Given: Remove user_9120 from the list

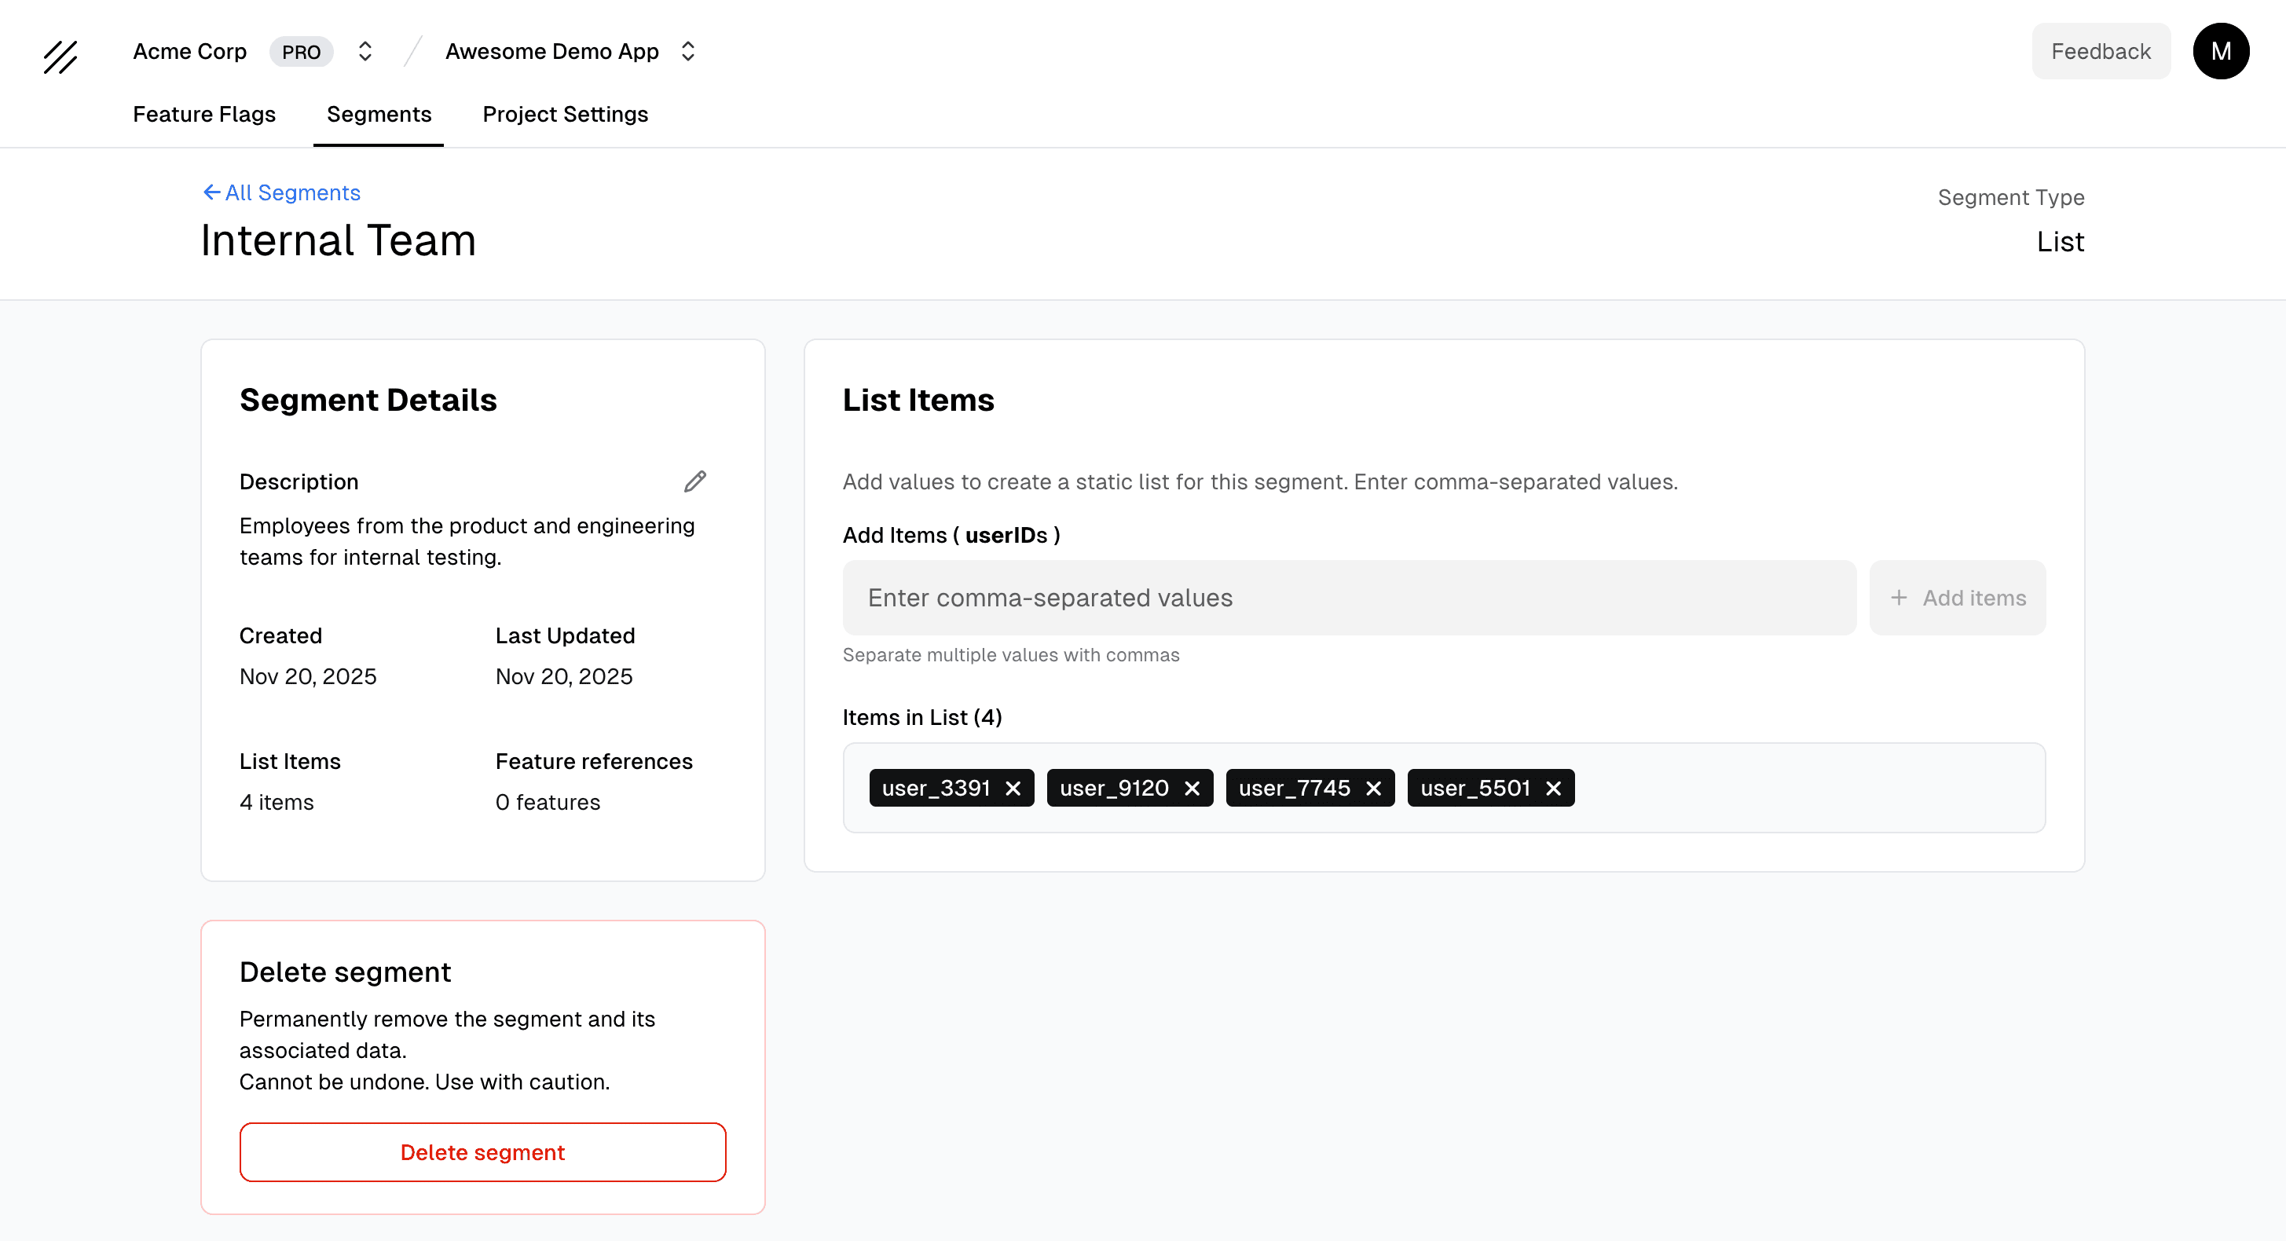Looking at the screenshot, I should 1192,788.
